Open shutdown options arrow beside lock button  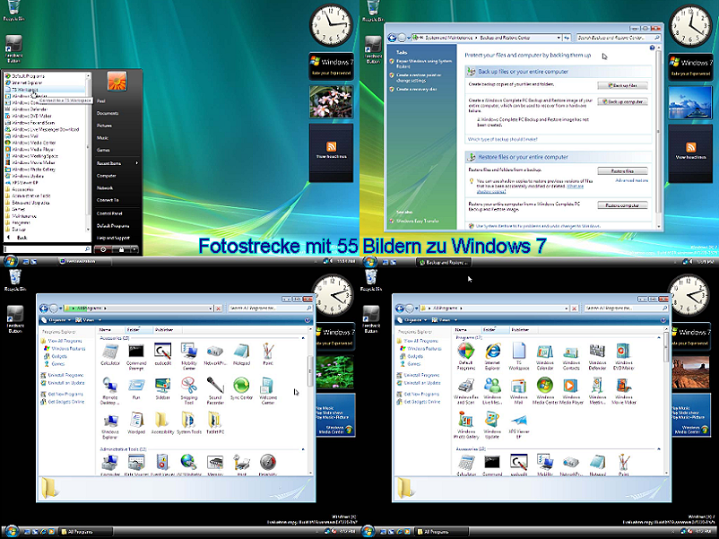pos(134,248)
